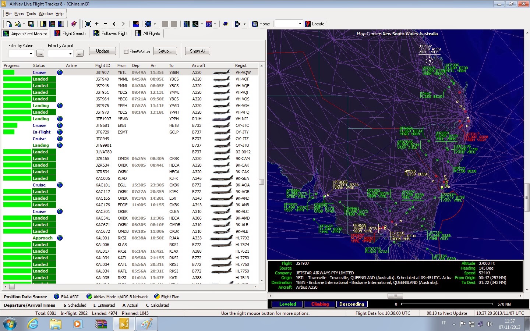Click the Update button
Screen dimensions: 530x331
point(102,51)
